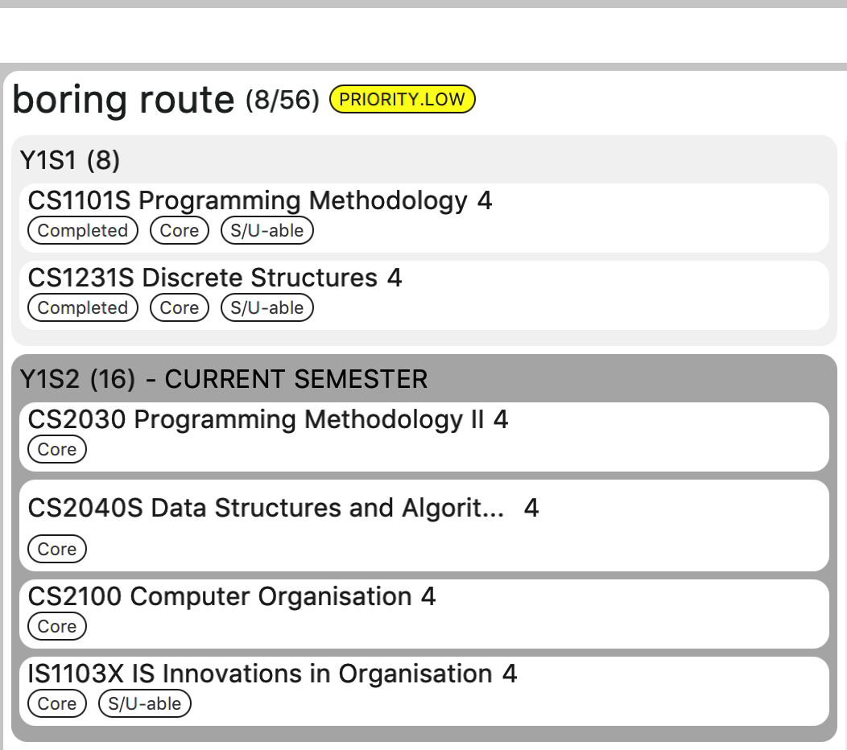847x750 pixels.
Task: Click the S/U-able tag on CS1231S
Action: coord(266,307)
